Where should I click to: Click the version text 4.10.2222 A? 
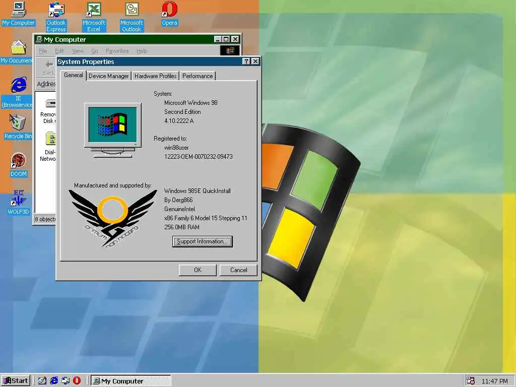click(179, 121)
